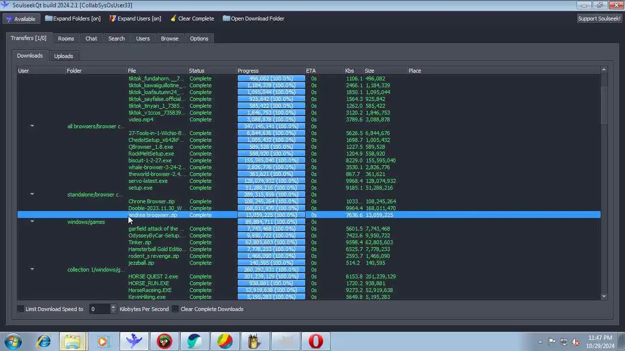The width and height of the screenshot is (625, 351).
Task: Switch to the Transfers [1/0] tab
Action: point(29,38)
